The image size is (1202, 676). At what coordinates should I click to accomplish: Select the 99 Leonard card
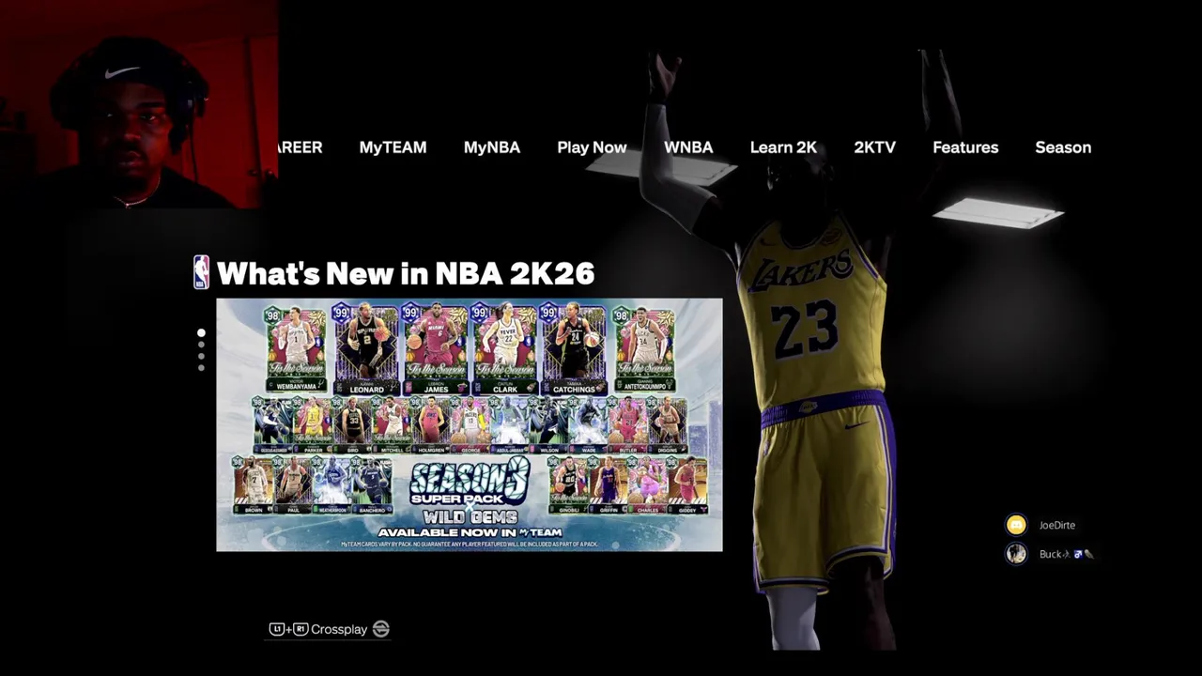tap(366, 348)
